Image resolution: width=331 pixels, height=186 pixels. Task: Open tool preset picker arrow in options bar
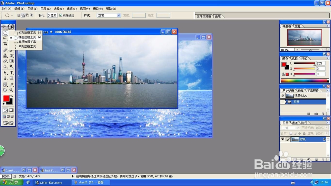coord(12,16)
